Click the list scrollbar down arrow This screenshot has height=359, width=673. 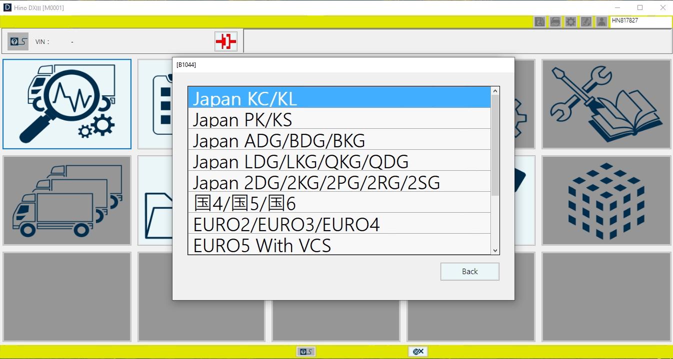click(495, 250)
